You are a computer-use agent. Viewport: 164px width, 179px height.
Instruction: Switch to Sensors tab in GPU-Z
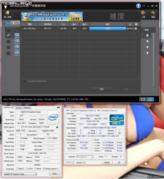coord(19,108)
